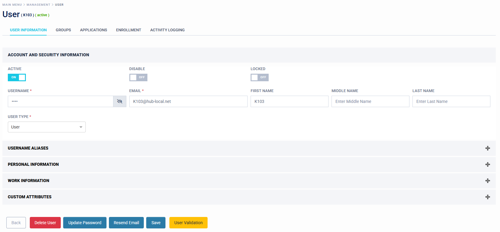Viewport: 500px width, 232px height.
Task: Switch on the Locked toggle
Action: point(259,77)
